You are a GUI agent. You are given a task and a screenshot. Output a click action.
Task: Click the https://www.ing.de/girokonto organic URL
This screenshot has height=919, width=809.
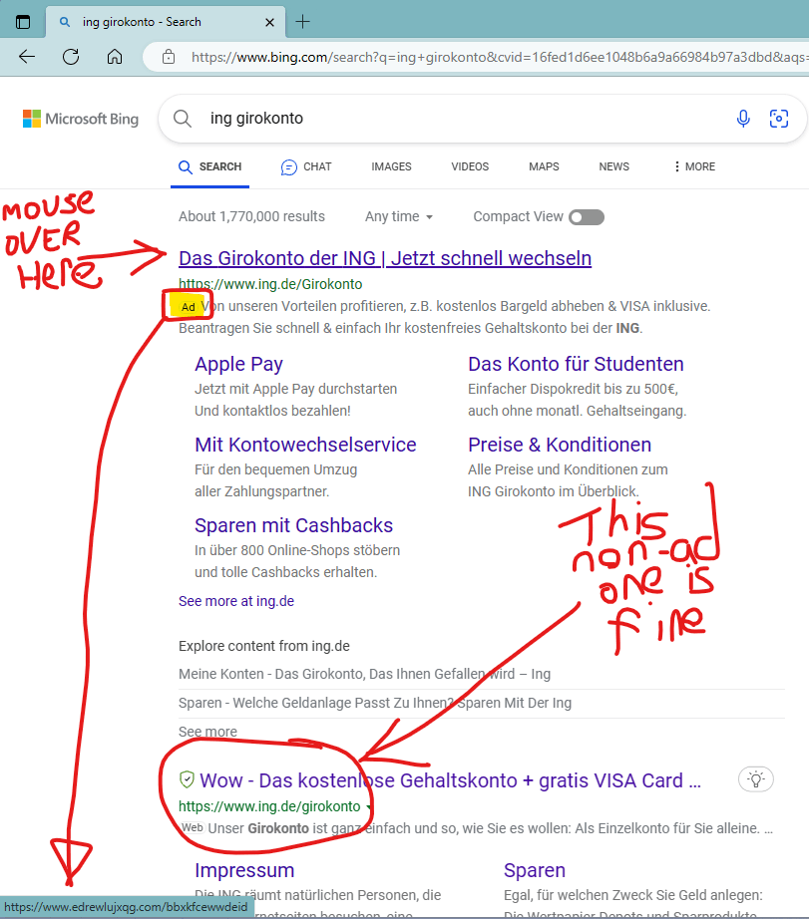coord(269,806)
